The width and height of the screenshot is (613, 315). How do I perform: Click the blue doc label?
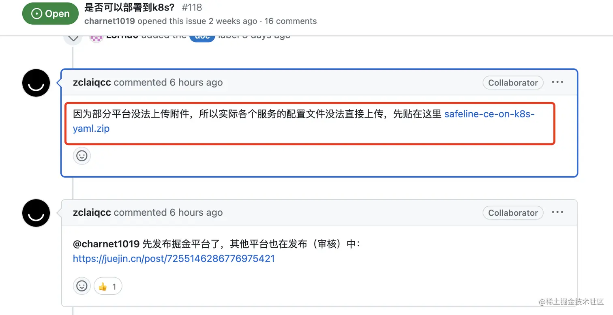202,35
